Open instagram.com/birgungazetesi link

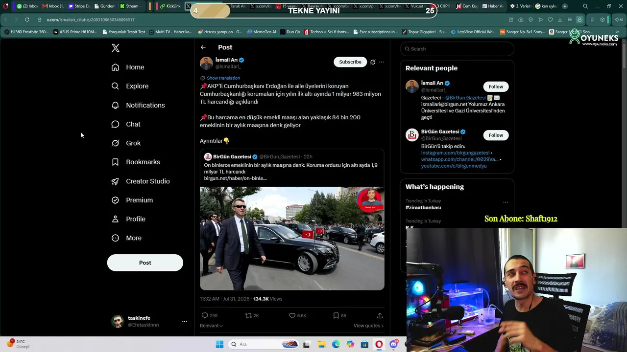455,153
